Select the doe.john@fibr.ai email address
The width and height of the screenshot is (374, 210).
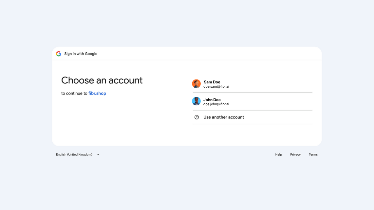(216, 104)
